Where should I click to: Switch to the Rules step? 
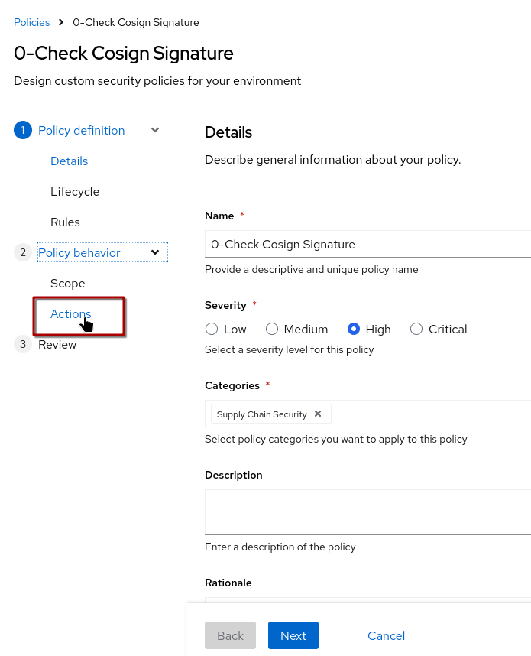coord(65,222)
